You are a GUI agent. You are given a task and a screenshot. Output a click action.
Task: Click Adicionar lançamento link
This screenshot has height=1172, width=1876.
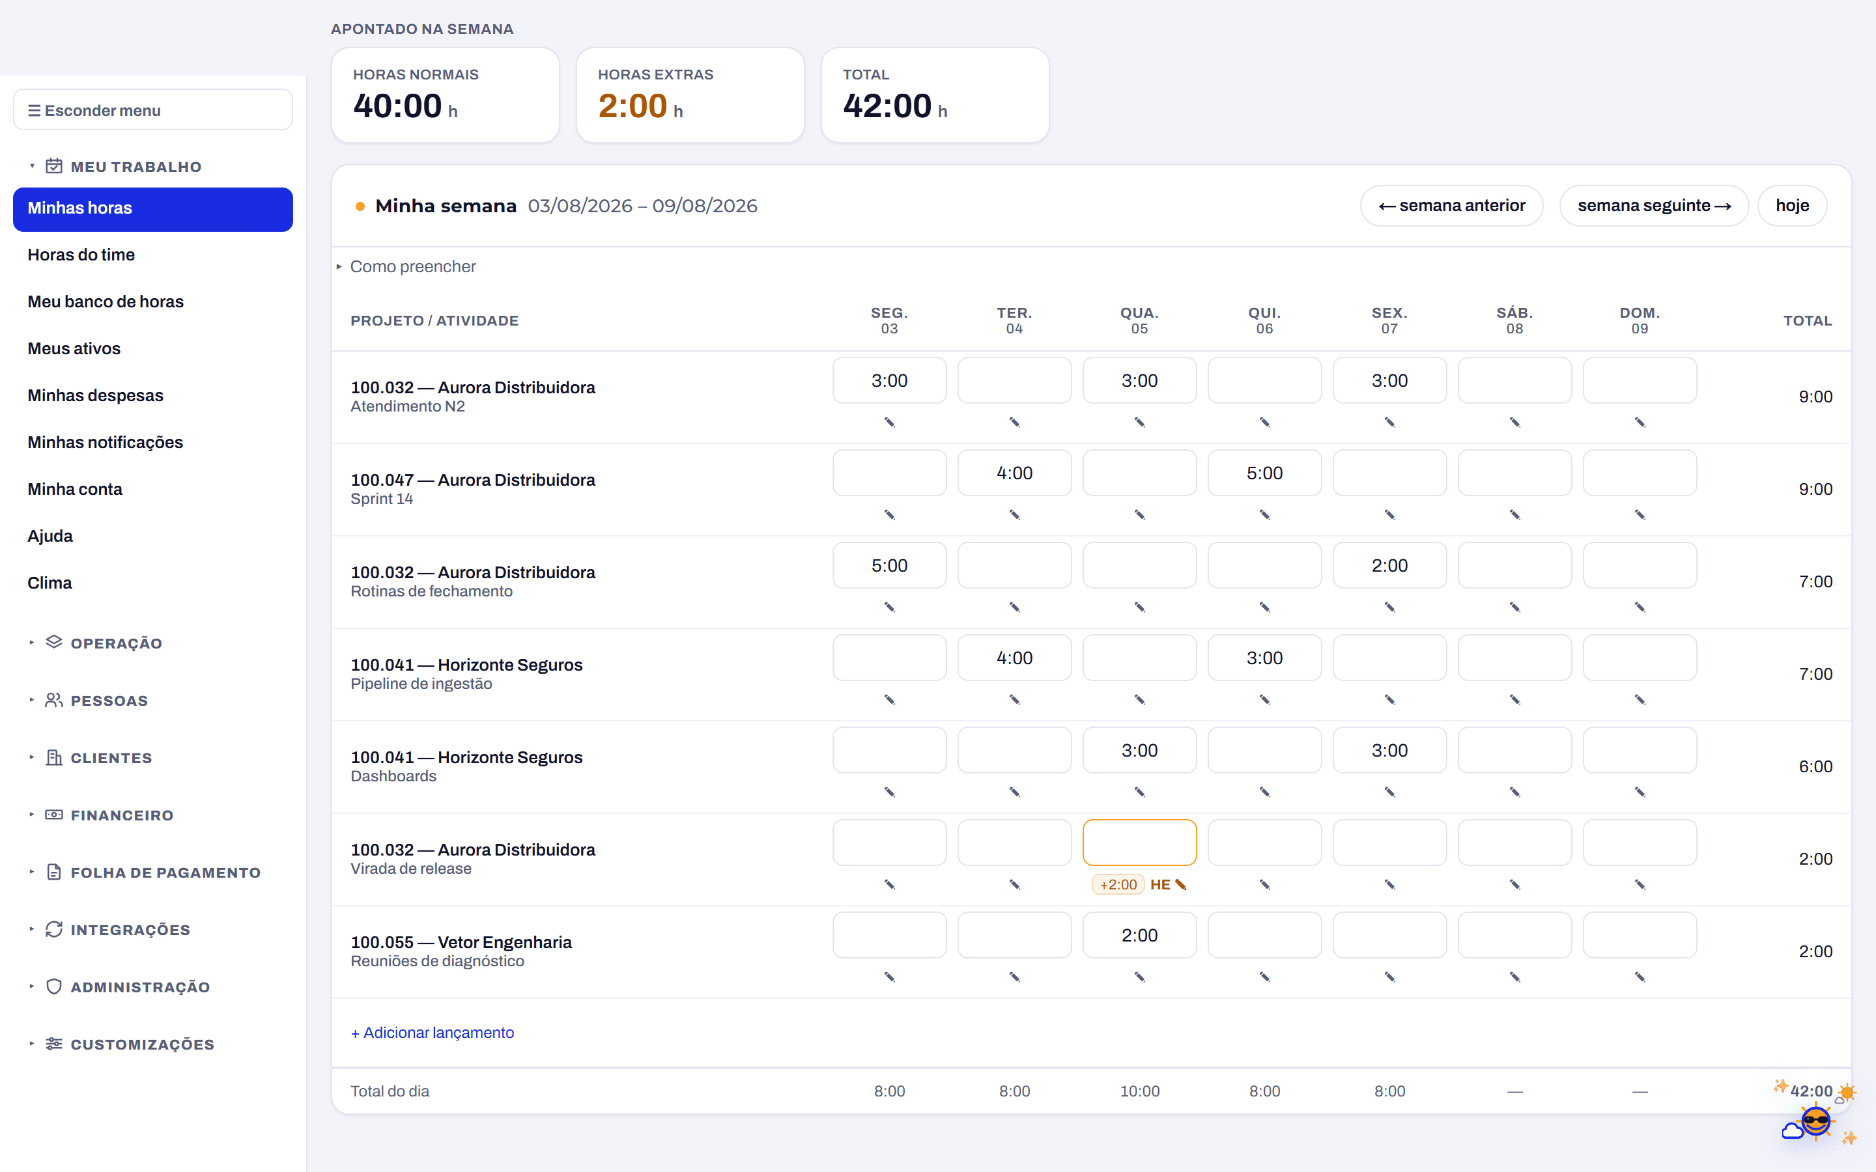[433, 1033]
